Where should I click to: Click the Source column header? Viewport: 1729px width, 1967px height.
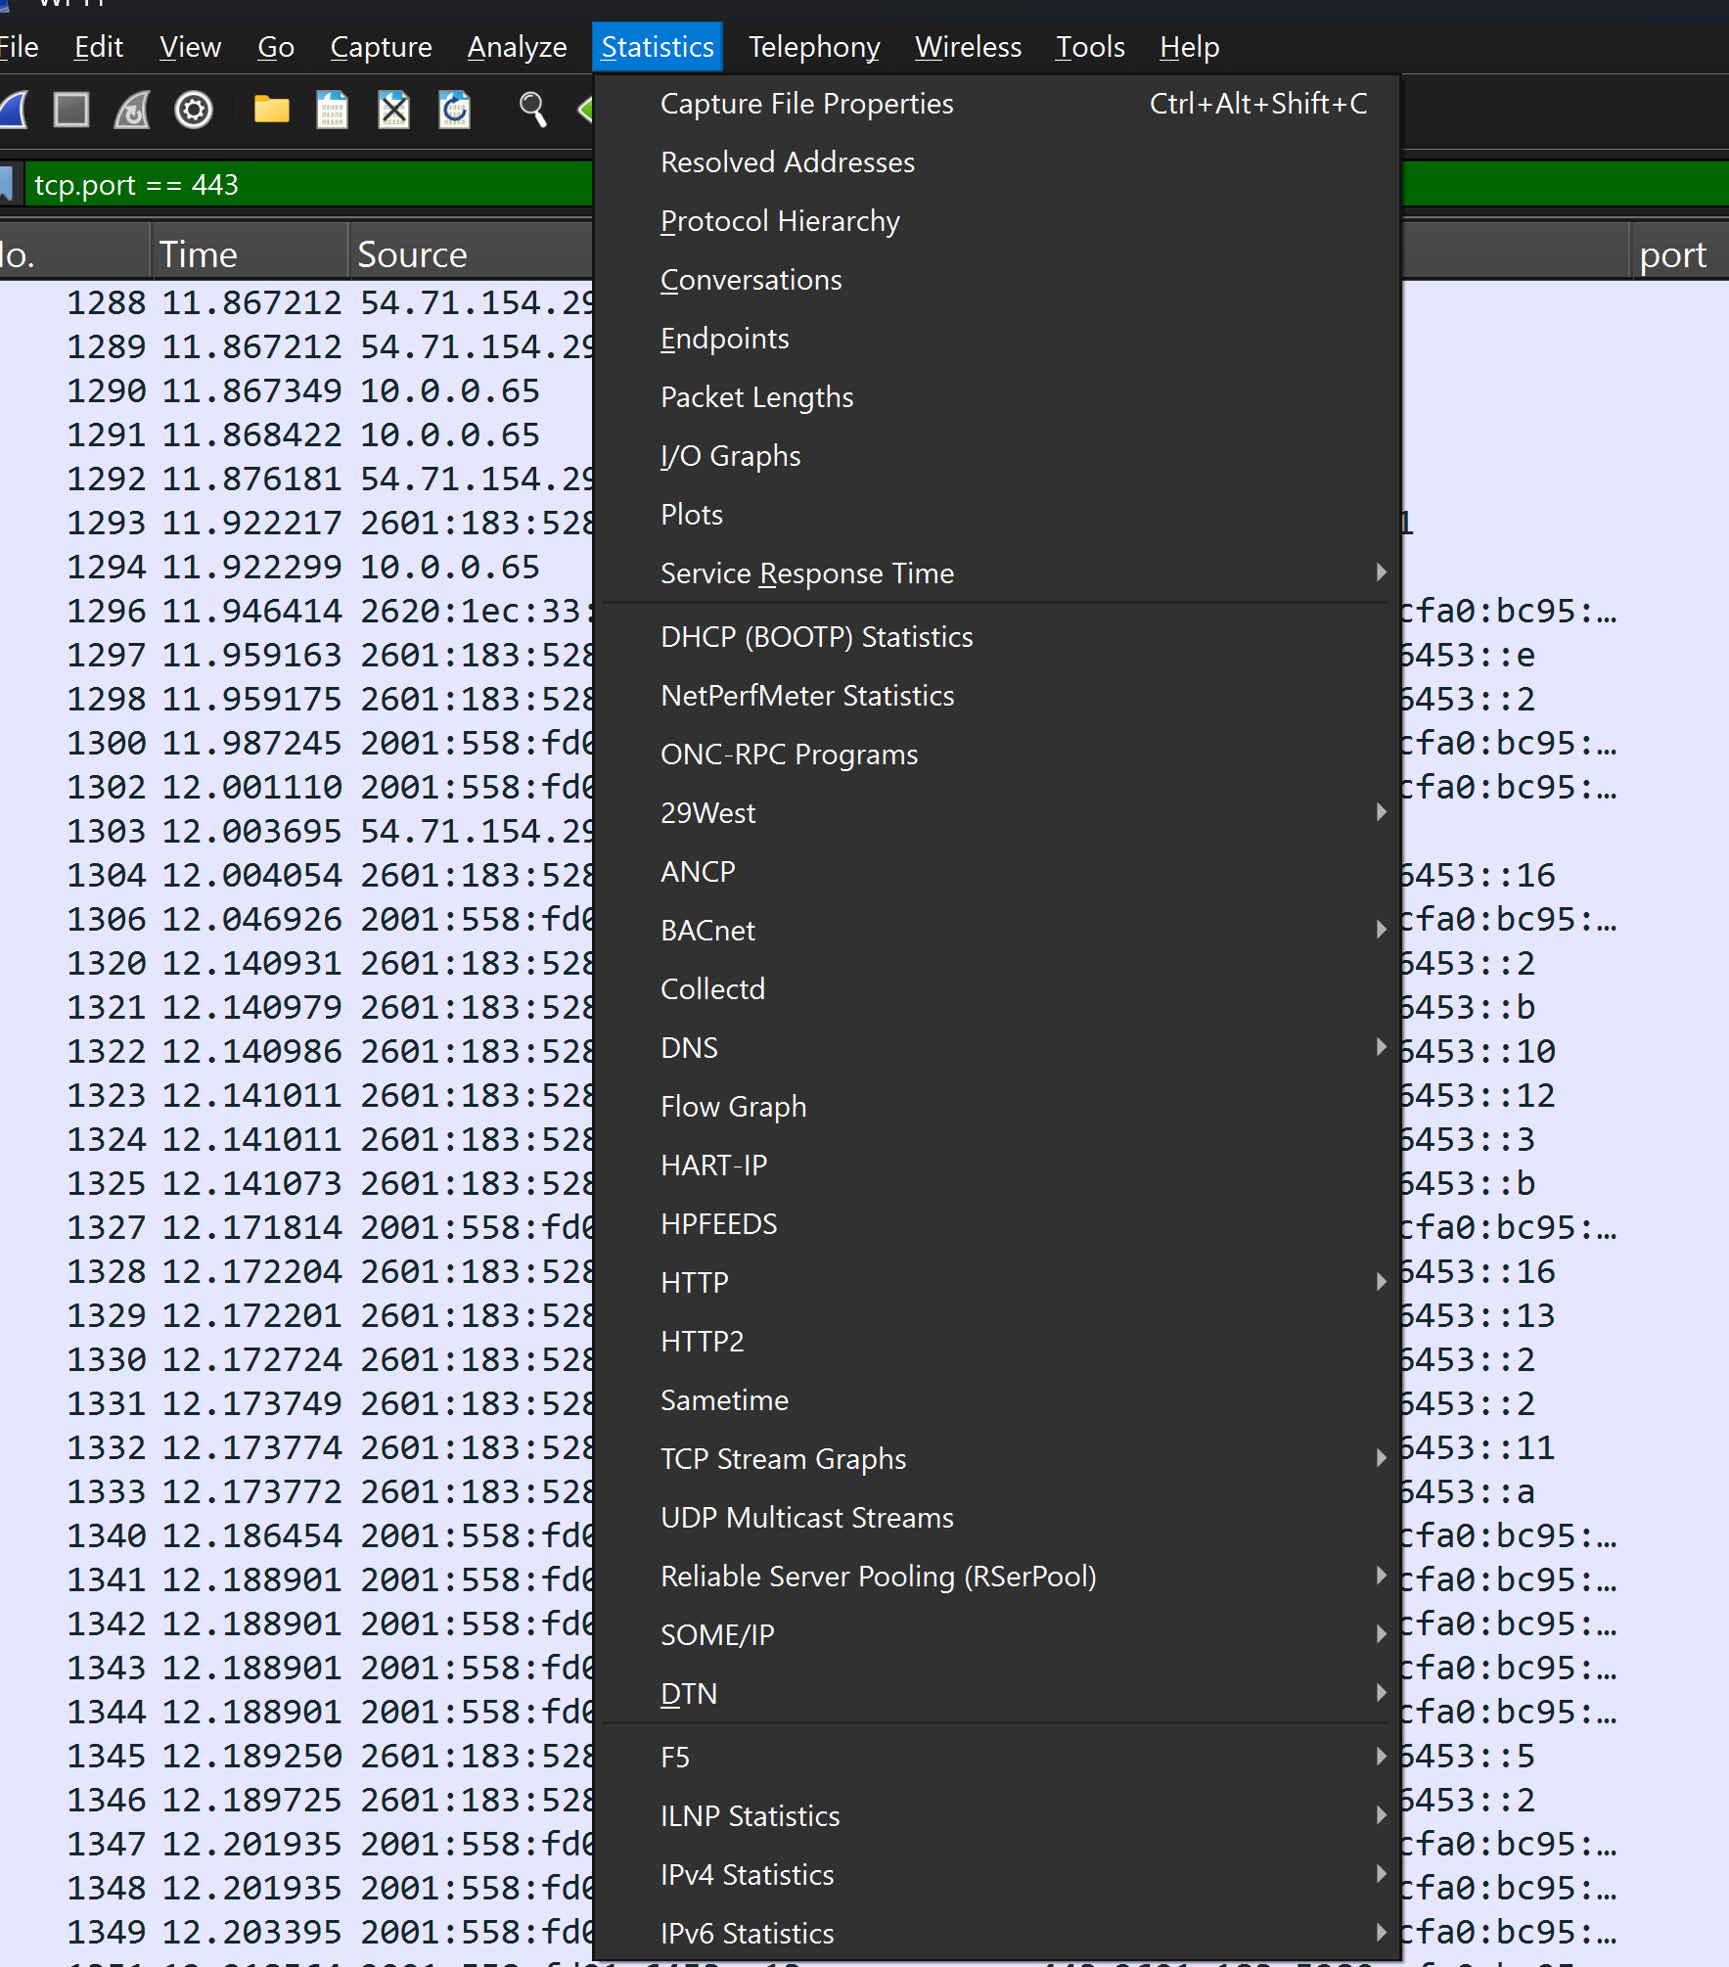(472, 254)
